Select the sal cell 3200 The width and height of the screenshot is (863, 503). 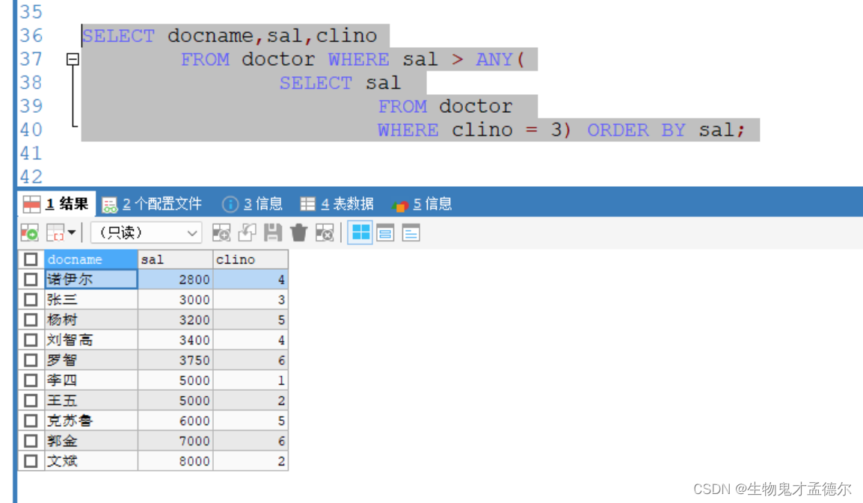[175, 320]
